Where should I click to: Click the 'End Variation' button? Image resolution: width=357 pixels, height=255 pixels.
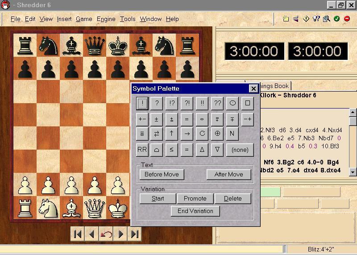point(195,211)
